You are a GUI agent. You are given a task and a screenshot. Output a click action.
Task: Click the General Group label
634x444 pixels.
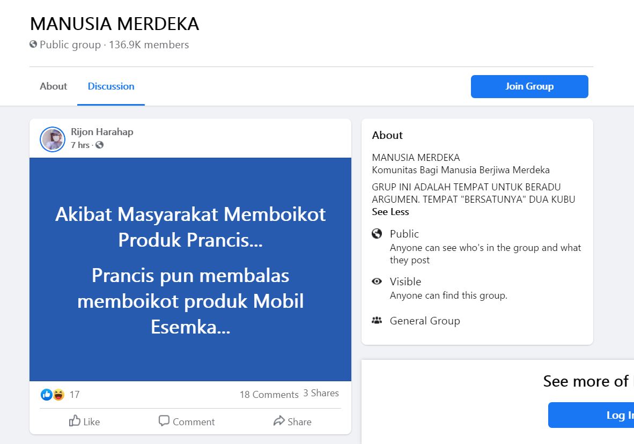pos(425,321)
